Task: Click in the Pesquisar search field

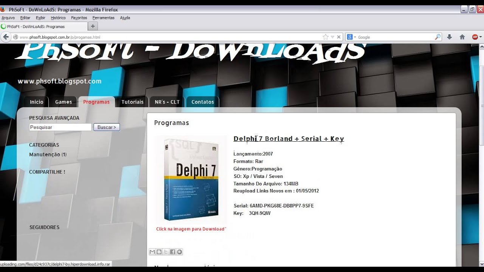Action: [60, 127]
